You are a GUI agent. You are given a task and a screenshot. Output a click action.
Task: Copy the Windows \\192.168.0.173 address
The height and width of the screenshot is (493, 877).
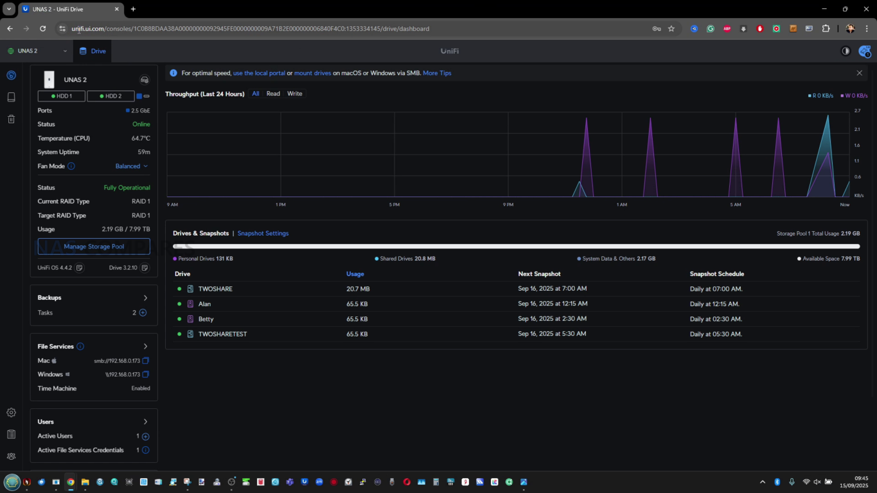(146, 374)
